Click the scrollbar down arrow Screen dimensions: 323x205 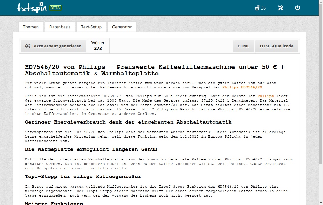click(x=321, y=203)
